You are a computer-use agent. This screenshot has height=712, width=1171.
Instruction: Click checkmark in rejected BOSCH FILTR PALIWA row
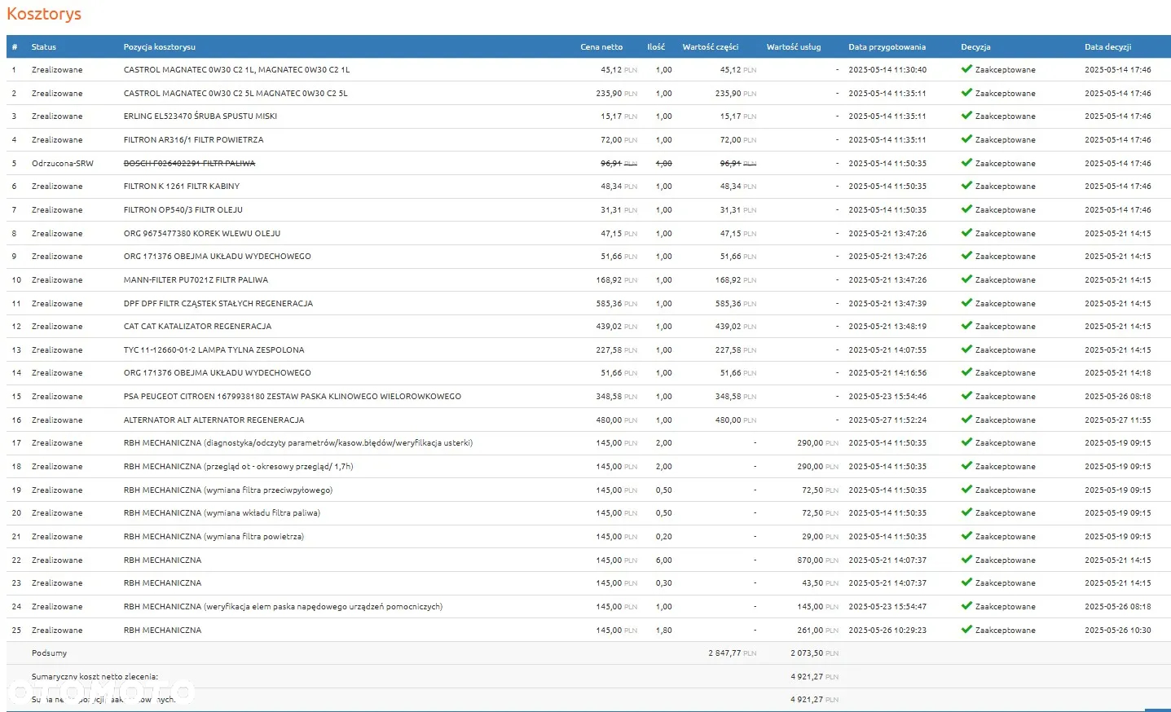[x=966, y=163]
